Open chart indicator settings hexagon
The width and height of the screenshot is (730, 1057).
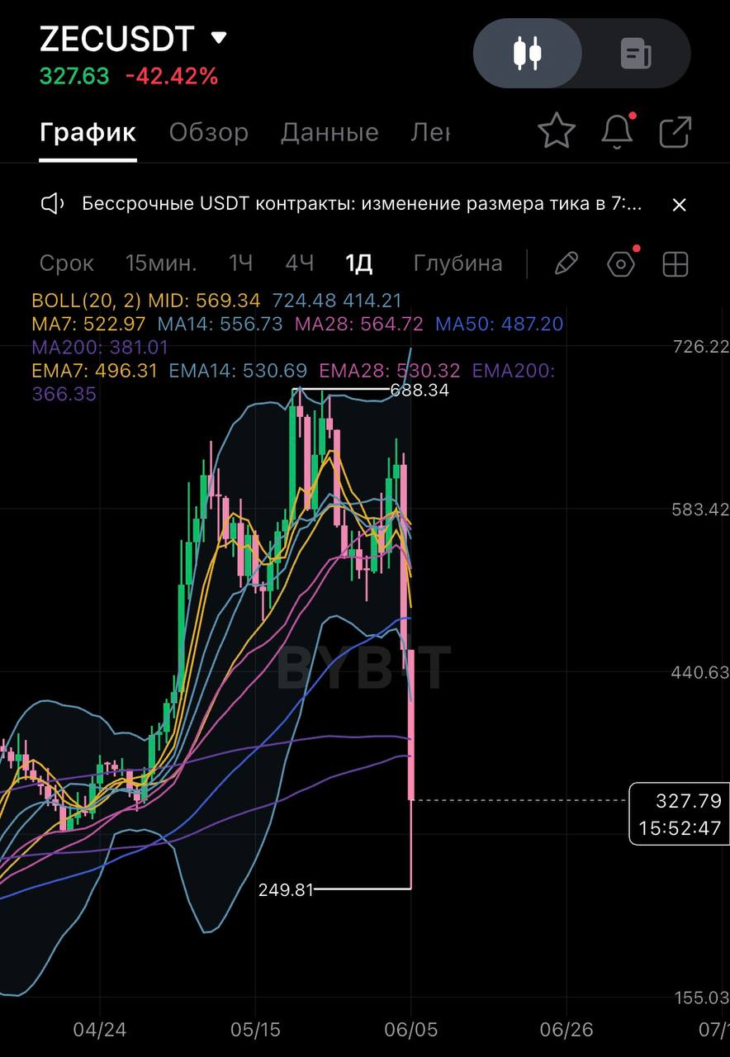(x=621, y=264)
